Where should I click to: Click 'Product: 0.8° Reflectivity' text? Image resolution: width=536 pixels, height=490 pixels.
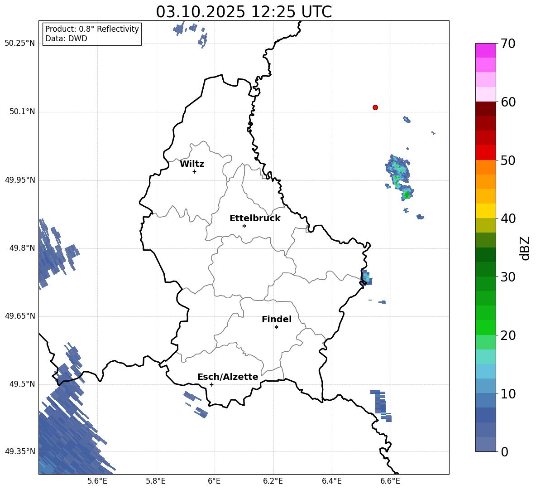pyautogui.click(x=92, y=29)
